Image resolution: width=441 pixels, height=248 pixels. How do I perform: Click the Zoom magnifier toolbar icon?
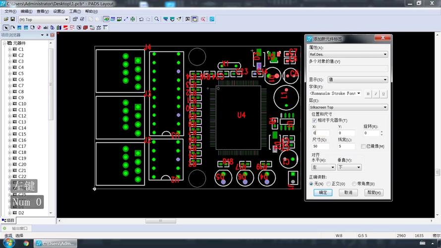coord(157,19)
